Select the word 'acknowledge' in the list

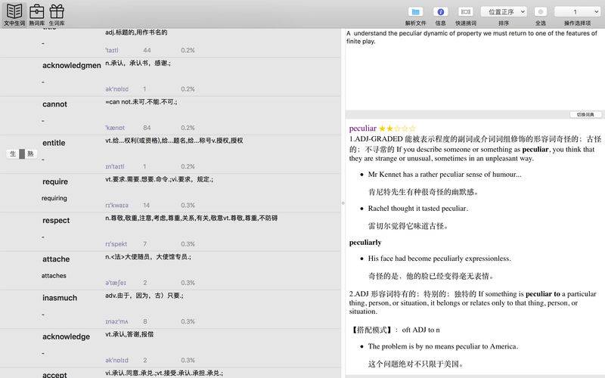click(66, 336)
